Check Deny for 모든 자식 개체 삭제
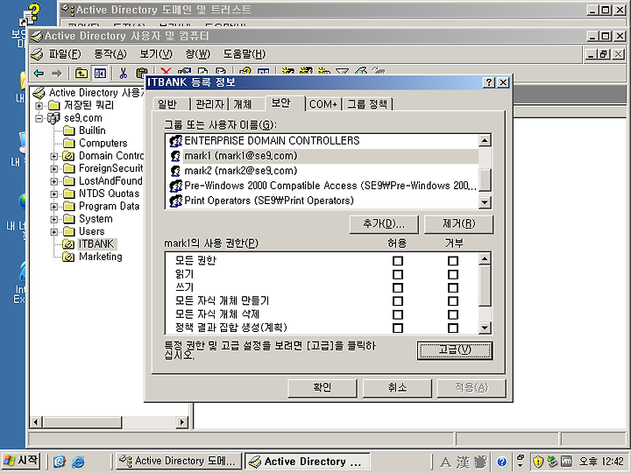 pyautogui.click(x=453, y=314)
